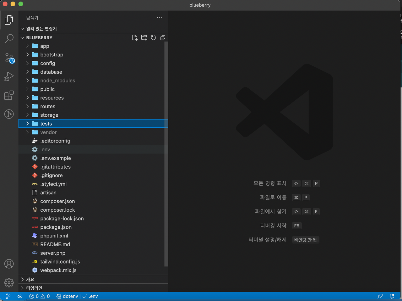Click the Explorer vertical scrollbar

point(166,154)
